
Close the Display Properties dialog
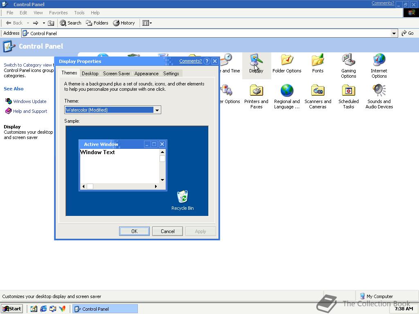(x=215, y=61)
